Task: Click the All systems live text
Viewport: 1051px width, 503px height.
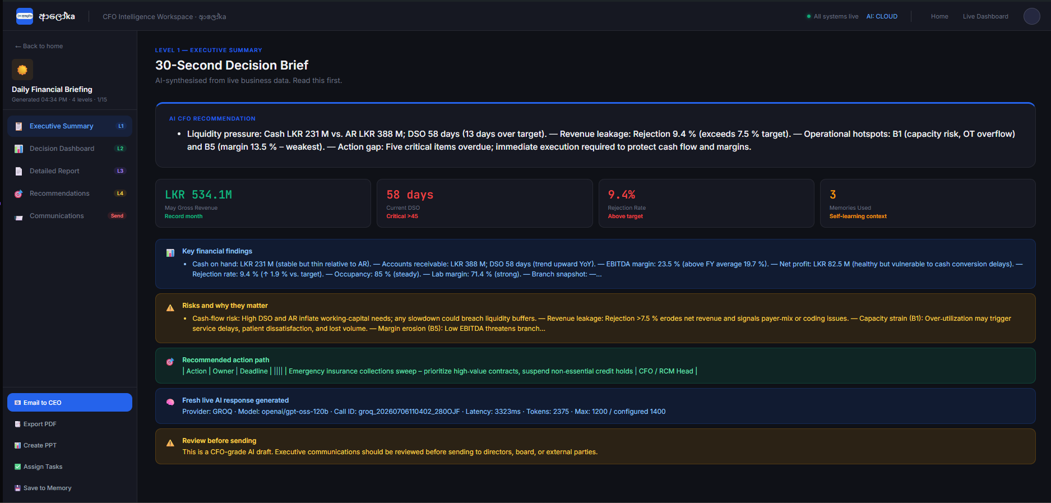Action: [836, 16]
